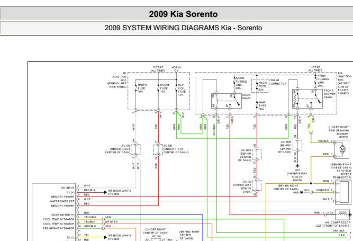353x241 pixels.
Task: Click the 'A/CON FUSIBLE LINK 20A' label
Action: click(241, 83)
